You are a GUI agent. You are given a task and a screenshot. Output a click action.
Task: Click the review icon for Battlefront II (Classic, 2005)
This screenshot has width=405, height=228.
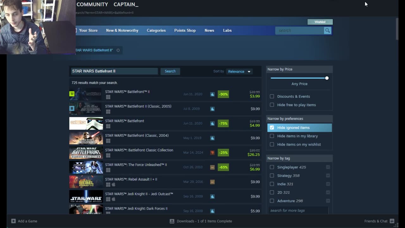click(212, 109)
